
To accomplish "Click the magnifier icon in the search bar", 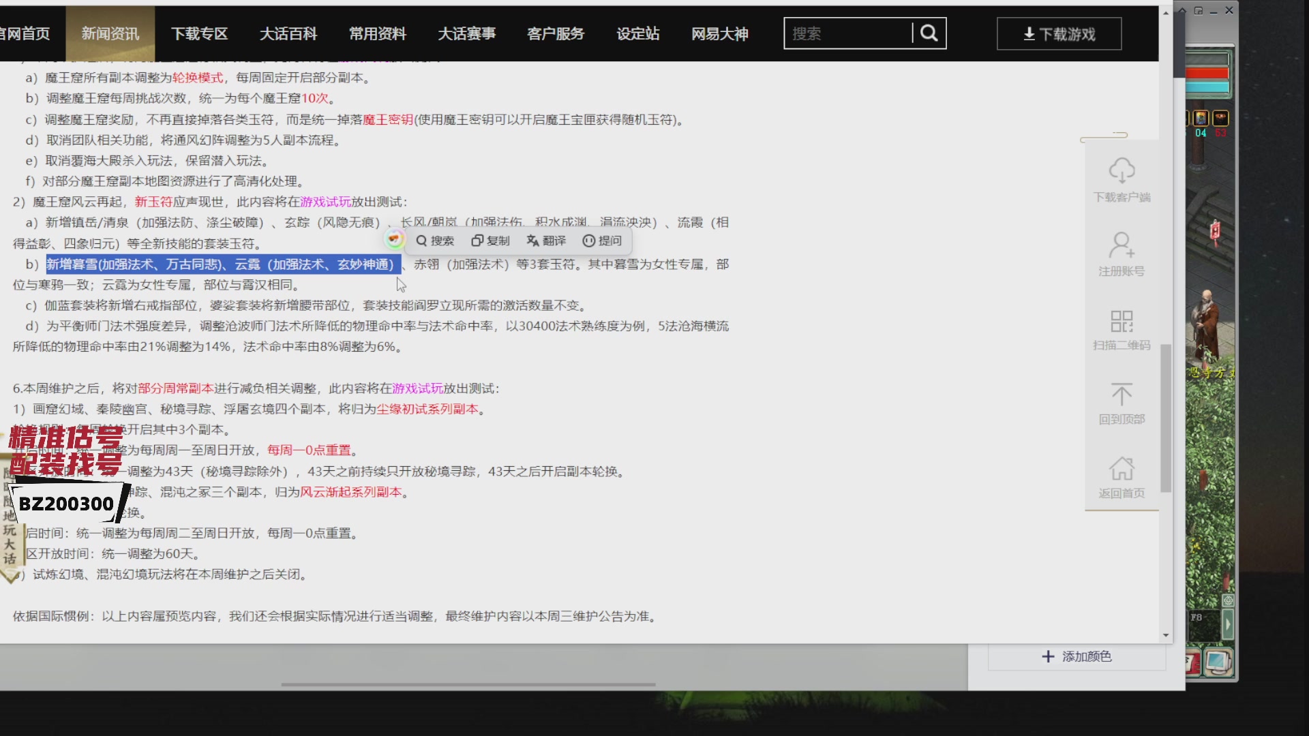I will [x=930, y=33].
